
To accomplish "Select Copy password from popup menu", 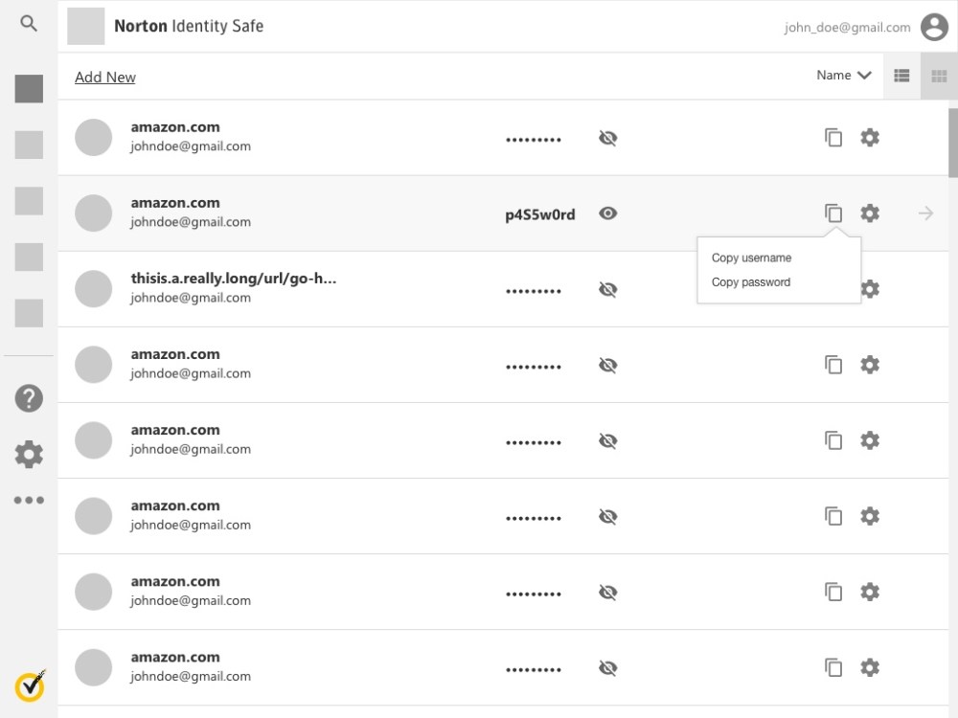I will [x=751, y=282].
